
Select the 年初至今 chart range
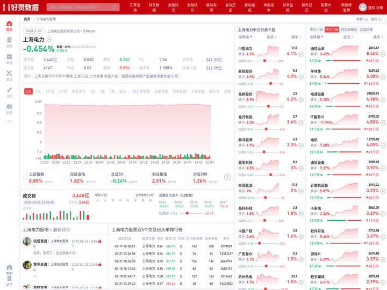tap(78, 91)
